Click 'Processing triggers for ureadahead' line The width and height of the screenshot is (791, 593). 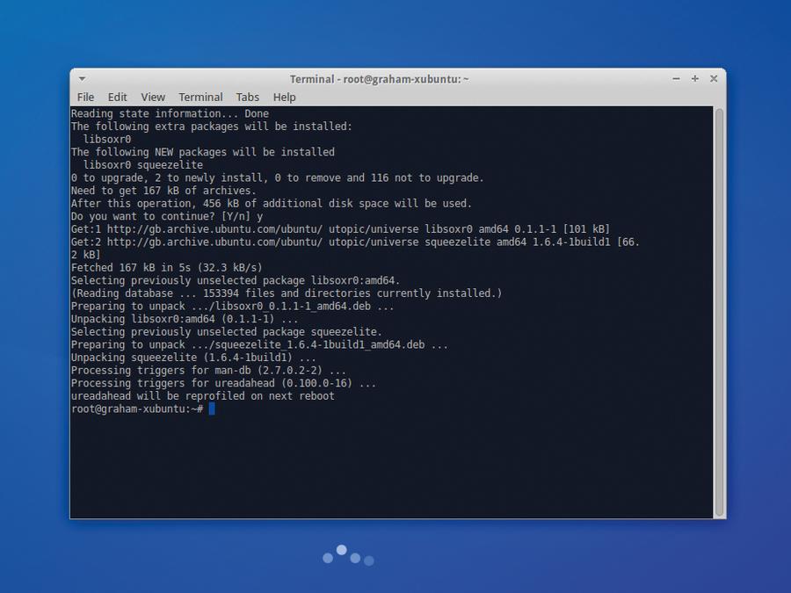click(x=223, y=383)
